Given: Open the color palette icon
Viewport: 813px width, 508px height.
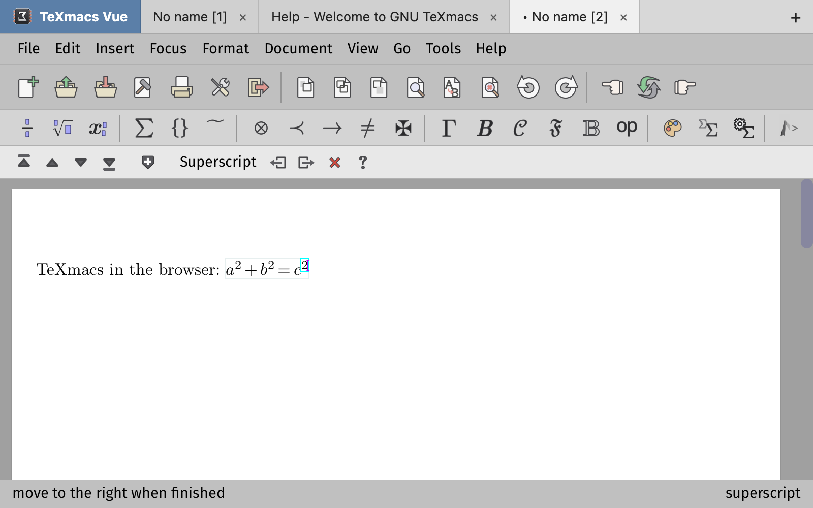Looking at the screenshot, I should [x=672, y=128].
